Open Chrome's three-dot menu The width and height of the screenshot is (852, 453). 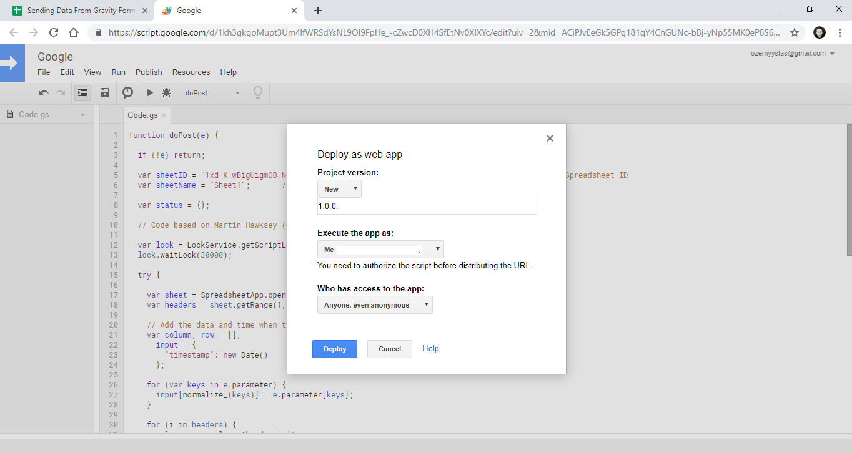(840, 32)
